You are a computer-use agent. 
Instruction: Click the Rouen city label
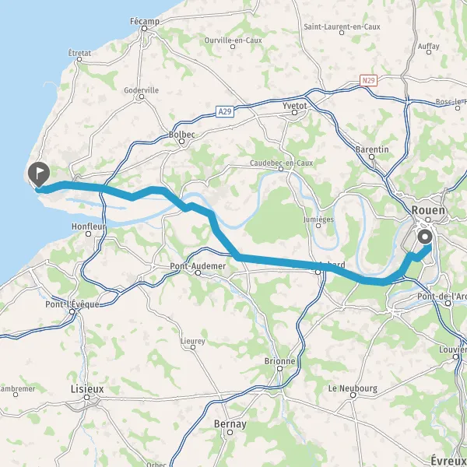(428, 210)
